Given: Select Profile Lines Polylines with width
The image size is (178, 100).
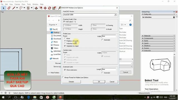Looking at the screenshot, I should click(x=65, y=41).
